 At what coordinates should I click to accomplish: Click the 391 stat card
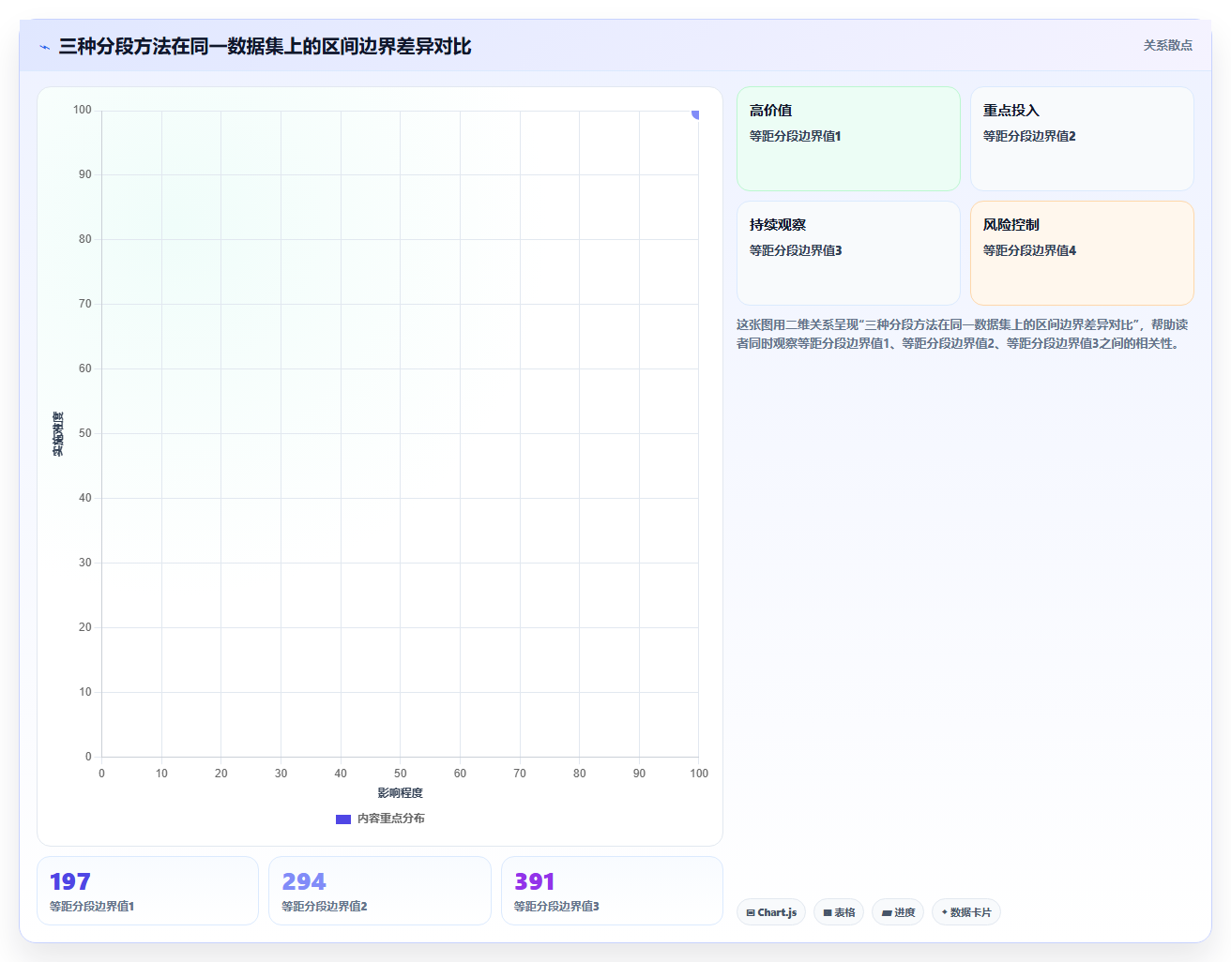(x=612, y=891)
